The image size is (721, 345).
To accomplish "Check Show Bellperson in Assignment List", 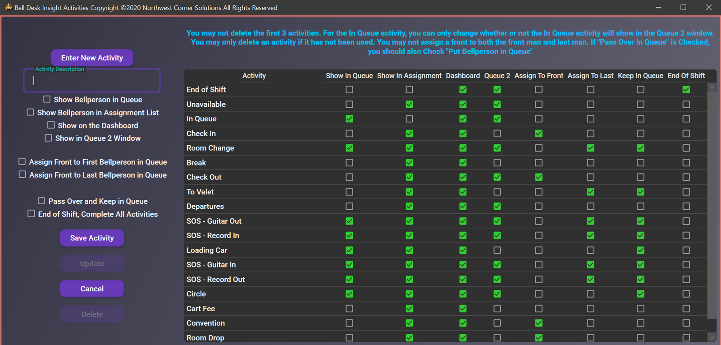I will click(x=30, y=112).
